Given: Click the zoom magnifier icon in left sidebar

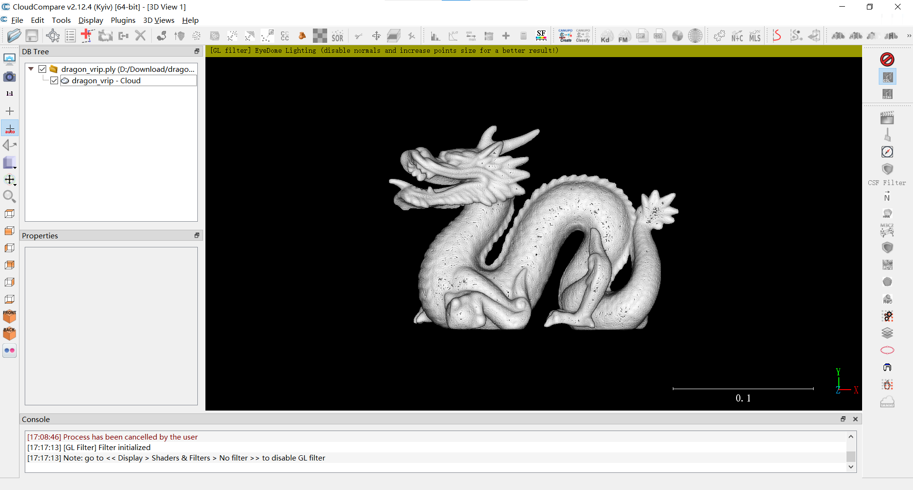Looking at the screenshot, I should pyautogui.click(x=10, y=196).
